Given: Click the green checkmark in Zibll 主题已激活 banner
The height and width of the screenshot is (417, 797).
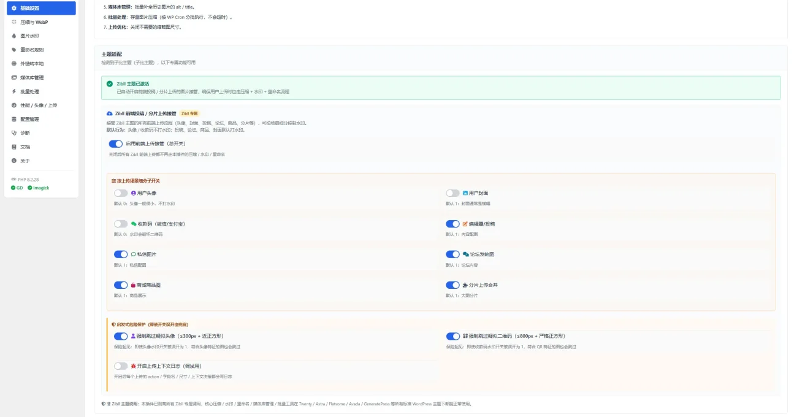Looking at the screenshot, I should tap(110, 83).
